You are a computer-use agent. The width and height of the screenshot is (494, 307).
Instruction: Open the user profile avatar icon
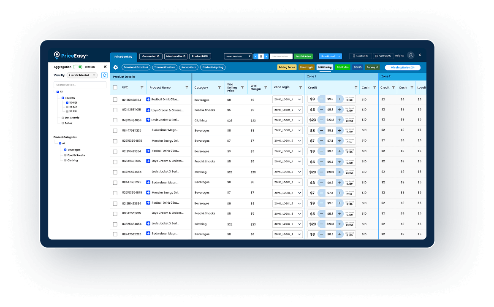[x=410, y=55]
